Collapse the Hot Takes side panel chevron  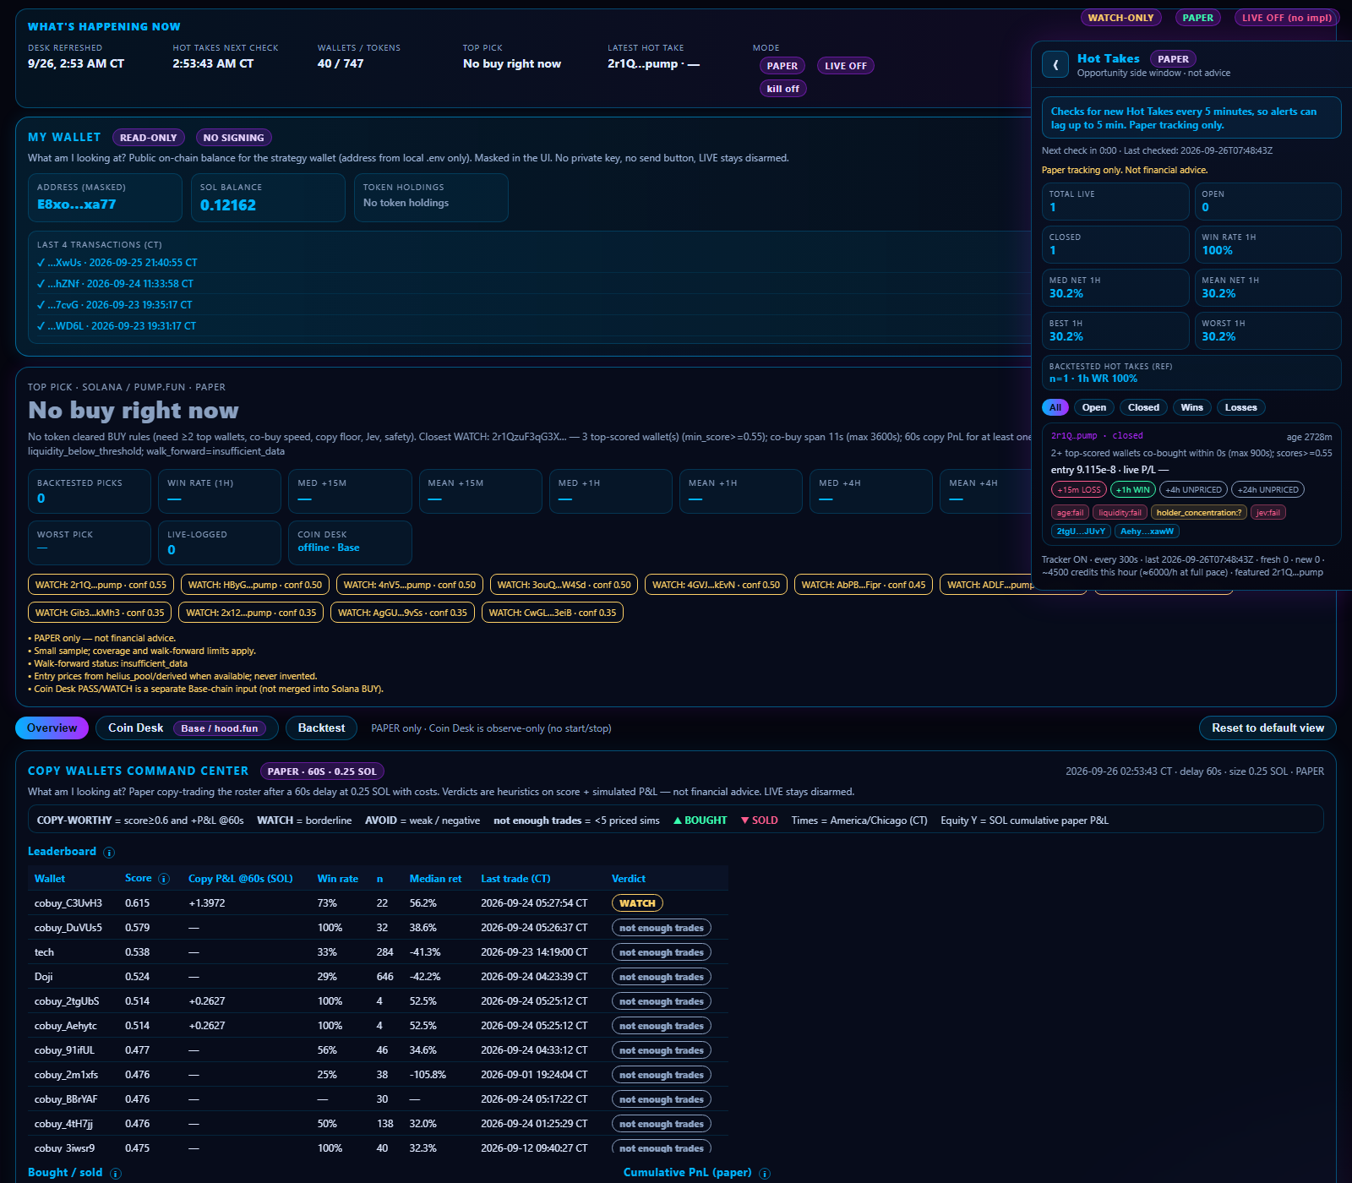tap(1055, 64)
